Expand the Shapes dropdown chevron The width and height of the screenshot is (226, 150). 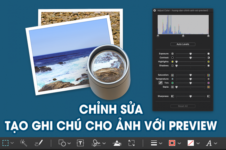click(69, 143)
